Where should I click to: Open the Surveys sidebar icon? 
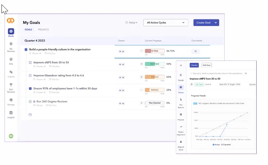(x=11, y=100)
